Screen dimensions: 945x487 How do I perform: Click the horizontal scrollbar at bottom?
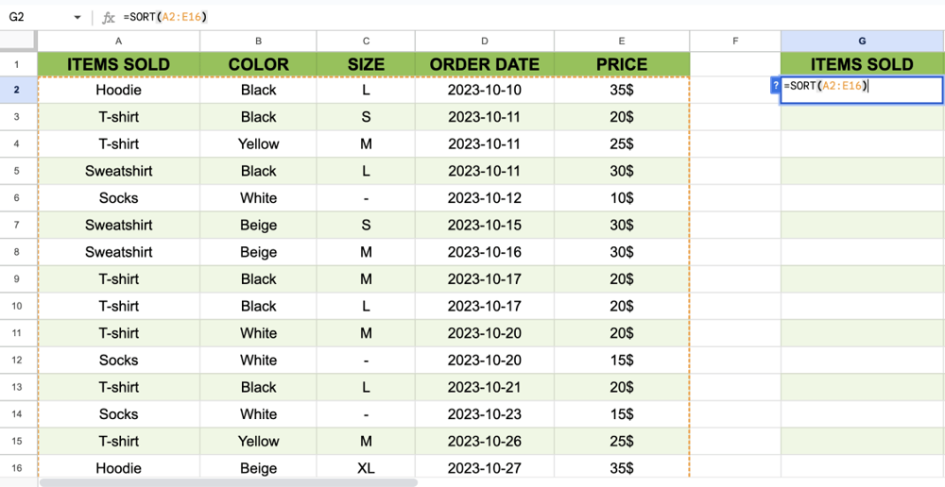[x=228, y=482]
